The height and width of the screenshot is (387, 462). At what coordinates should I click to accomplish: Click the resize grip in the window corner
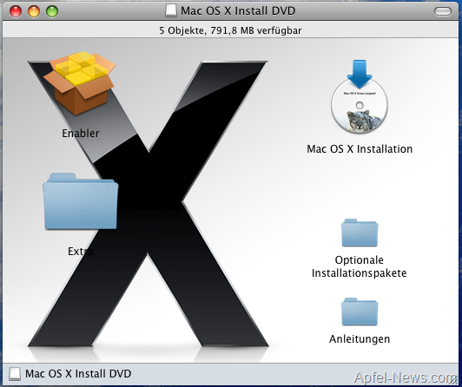(x=455, y=380)
